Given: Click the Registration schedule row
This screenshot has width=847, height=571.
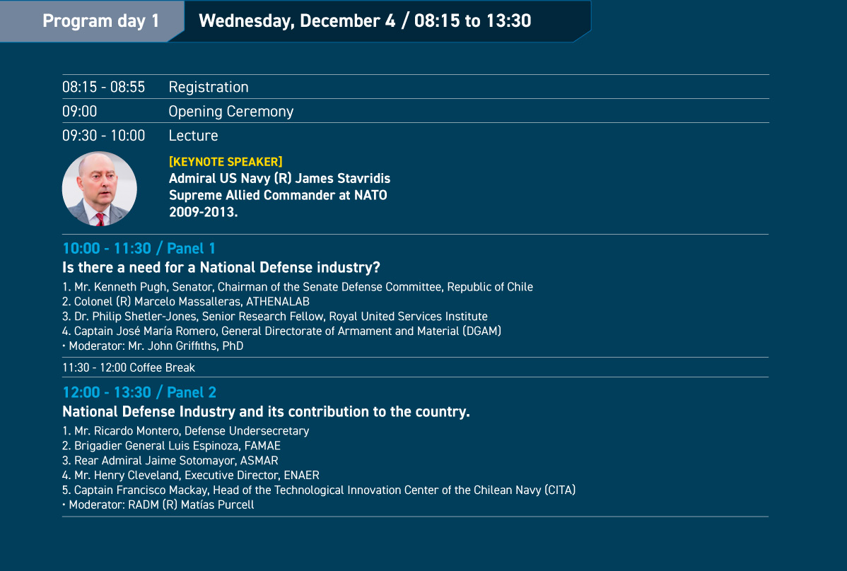Looking at the screenshot, I should [x=415, y=87].
